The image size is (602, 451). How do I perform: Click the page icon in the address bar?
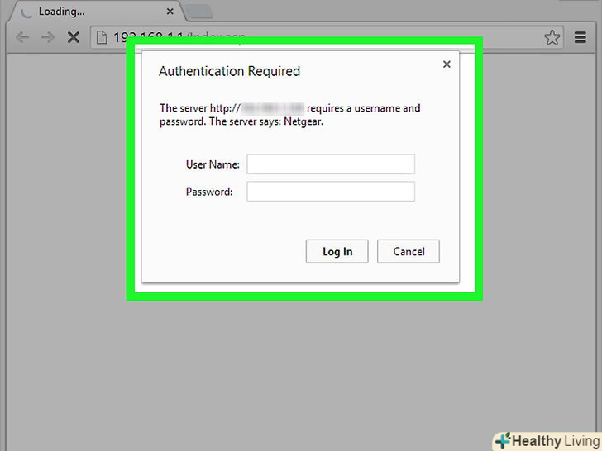click(102, 37)
